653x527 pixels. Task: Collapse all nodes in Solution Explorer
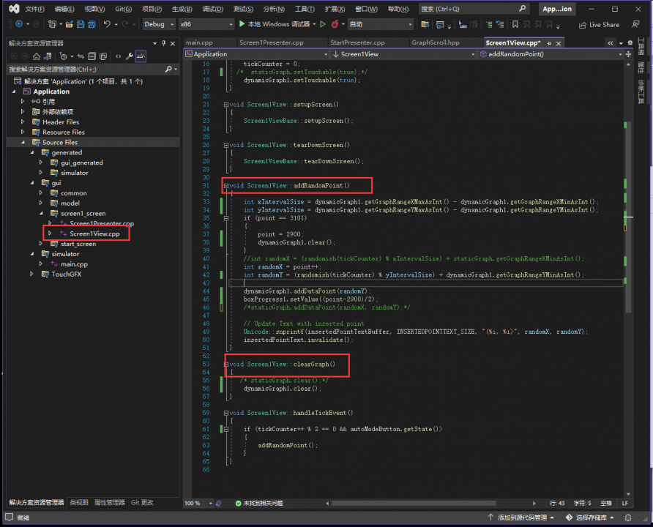92,56
